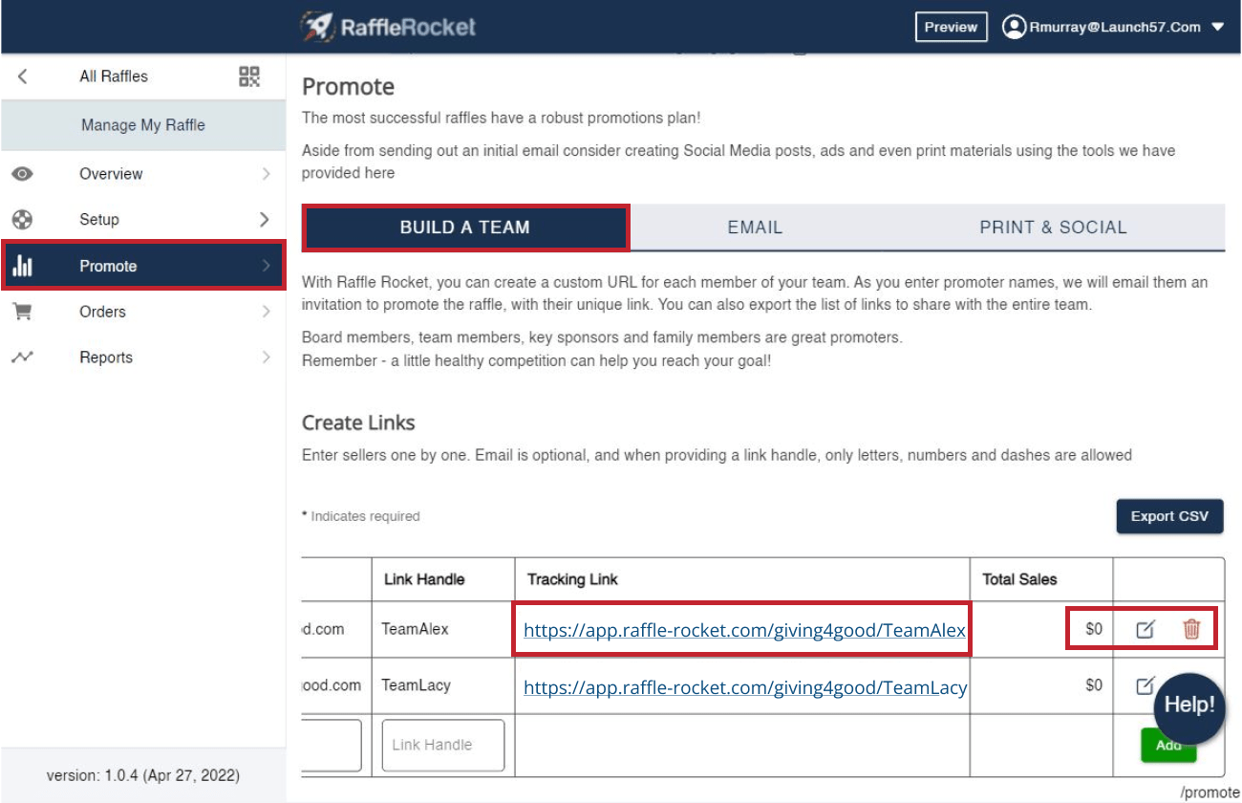Screen dimensions: 1242x803
Task: Click the Promote bar chart icon
Action: (22, 267)
